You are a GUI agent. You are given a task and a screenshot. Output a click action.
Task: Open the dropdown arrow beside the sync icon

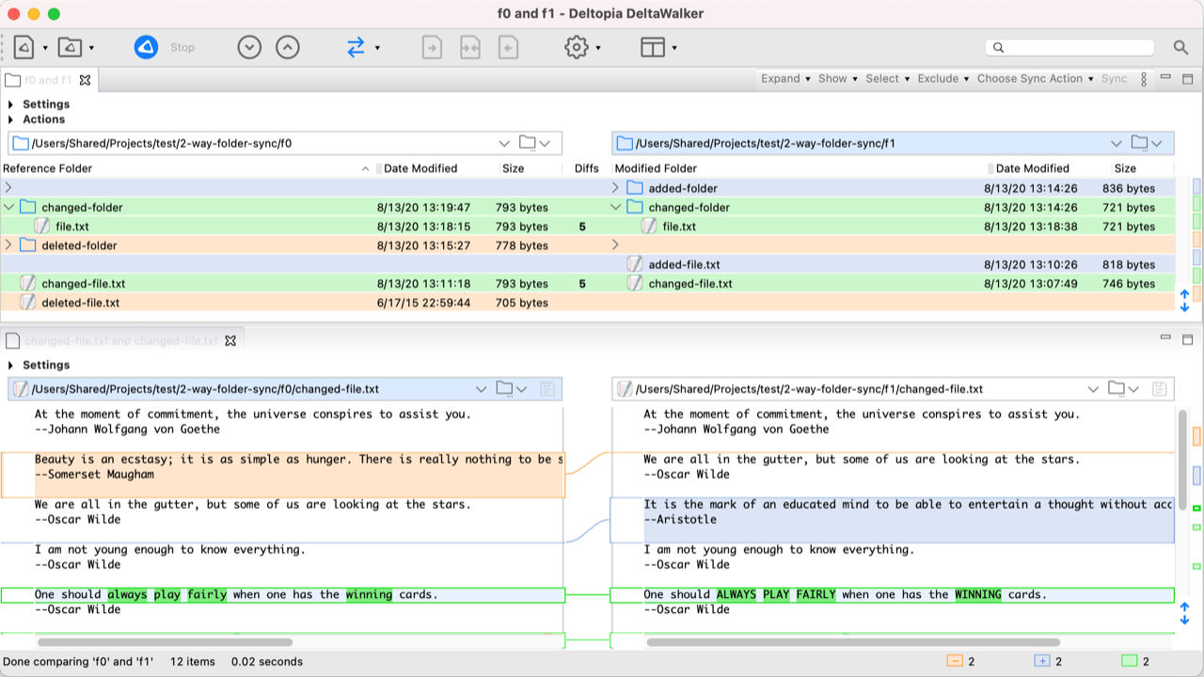377,48
